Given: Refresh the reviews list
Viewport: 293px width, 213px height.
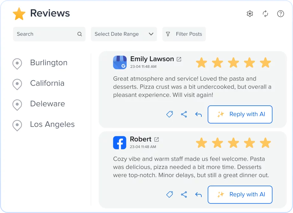Looking at the screenshot, I should (x=265, y=14).
